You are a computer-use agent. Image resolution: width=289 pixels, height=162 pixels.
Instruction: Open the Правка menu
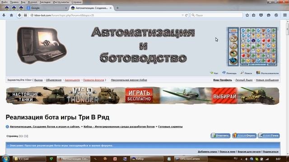pos(14,2)
